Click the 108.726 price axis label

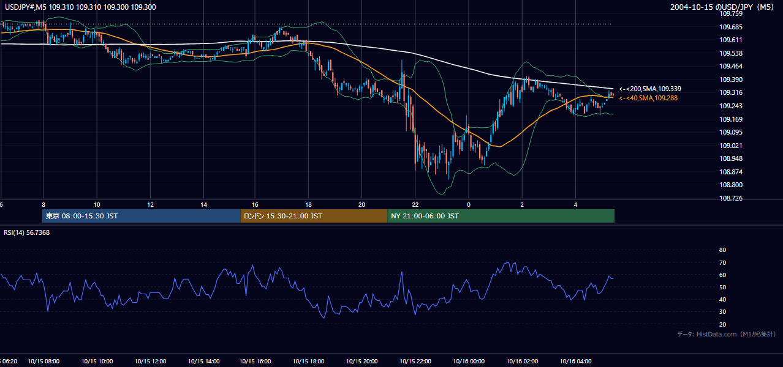click(x=731, y=198)
